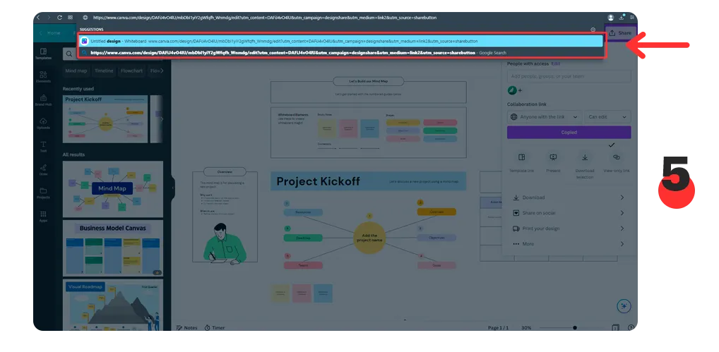Select the Text tool in sidebar
This screenshot has height=352, width=719.
coord(44,146)
